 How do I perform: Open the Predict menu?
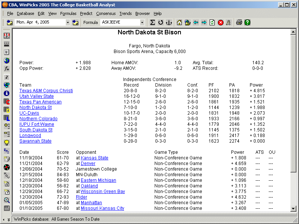86,13
